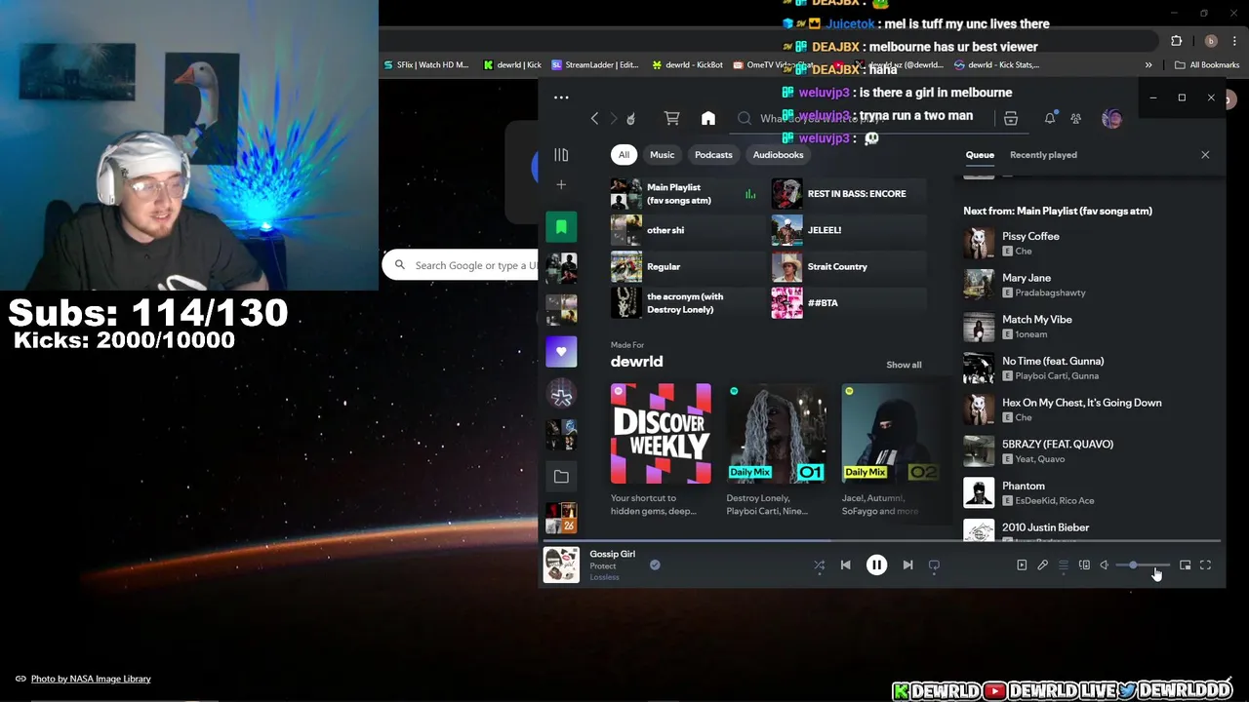Open Connect to a device
Viewport: 1249px width, 702px height.
[x=1084, y=565]
